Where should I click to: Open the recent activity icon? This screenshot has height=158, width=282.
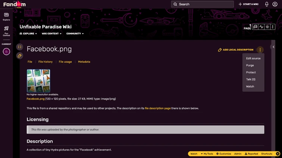[261, 27]
